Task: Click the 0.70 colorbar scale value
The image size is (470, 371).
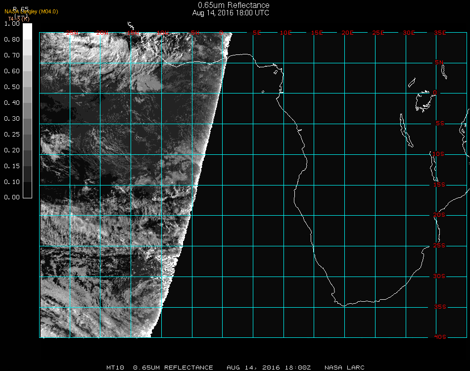Action: (x=12, y=55)
